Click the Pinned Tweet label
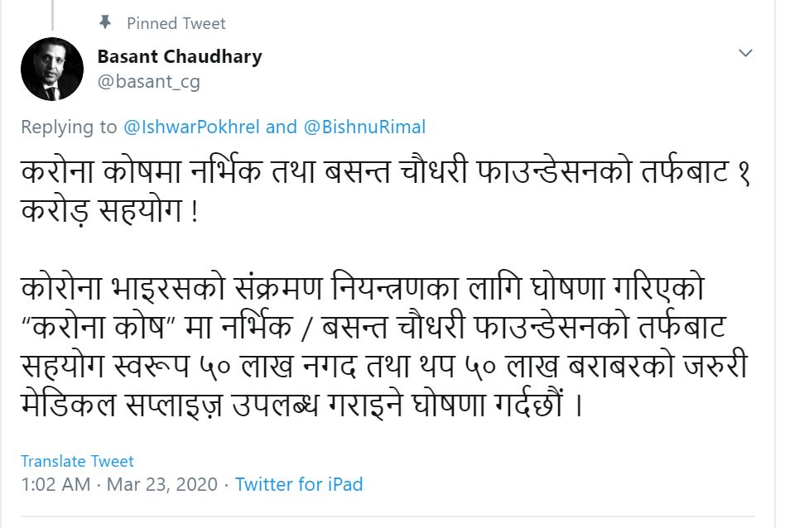This screenshot has width=785, height=528. pos(176,24)
